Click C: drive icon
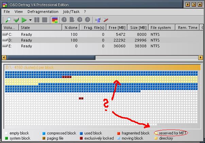The width and height of the screenshot is (205, 143). (5, 34)
